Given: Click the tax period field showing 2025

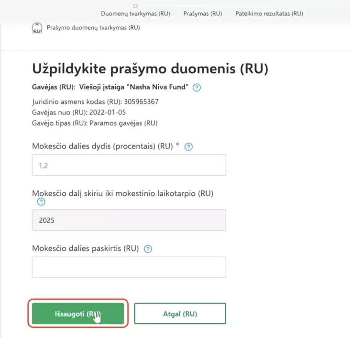Looking at the screenshot, I should pos(129,220).
